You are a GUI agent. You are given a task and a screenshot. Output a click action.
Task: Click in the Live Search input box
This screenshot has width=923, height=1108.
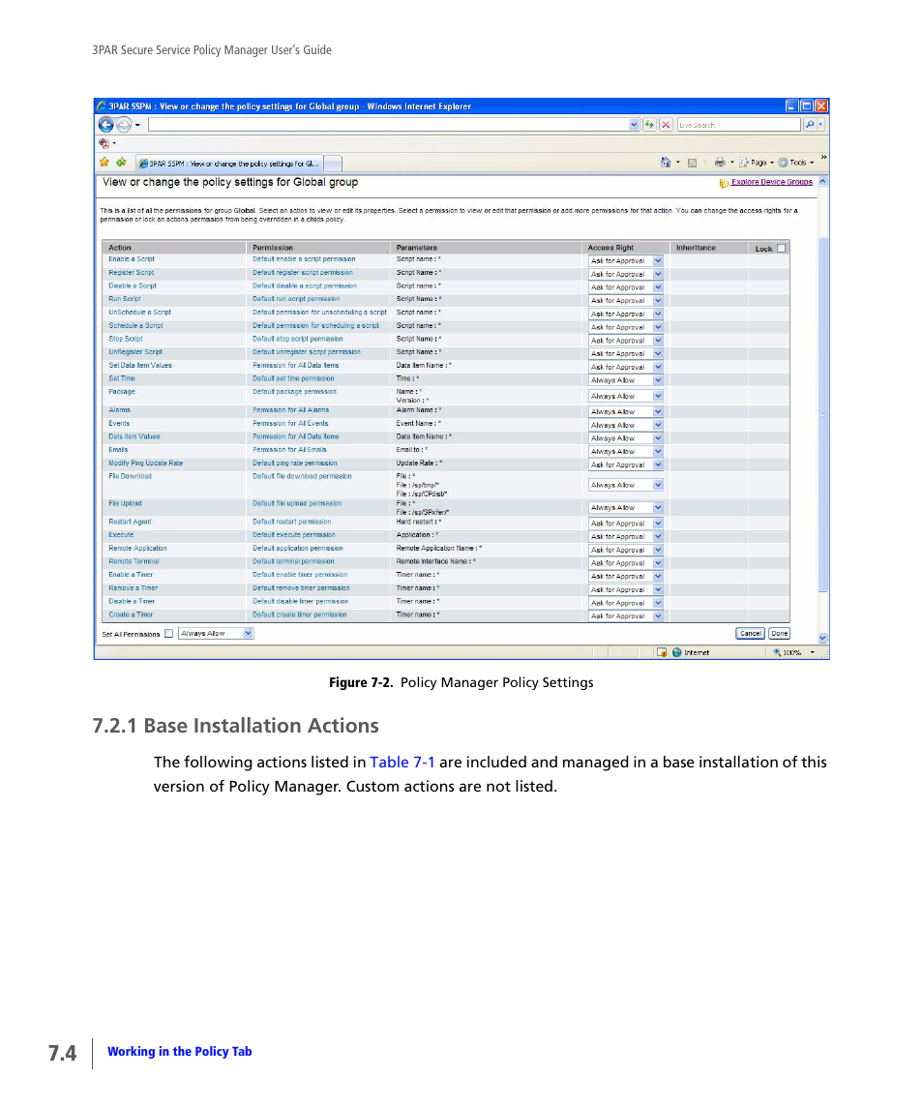click(x=738, y=125)
